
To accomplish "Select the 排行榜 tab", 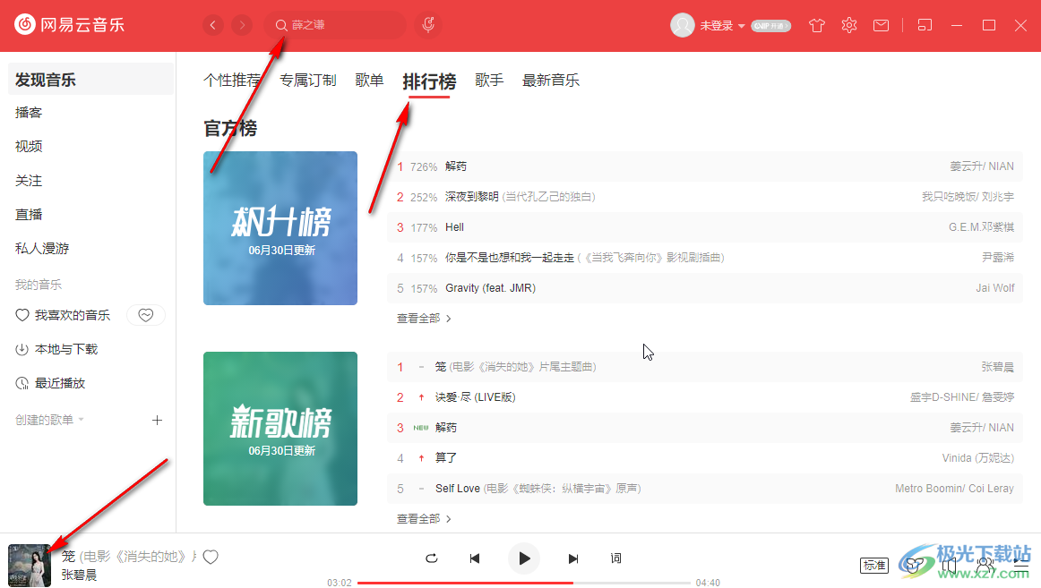I will [429, 81].
